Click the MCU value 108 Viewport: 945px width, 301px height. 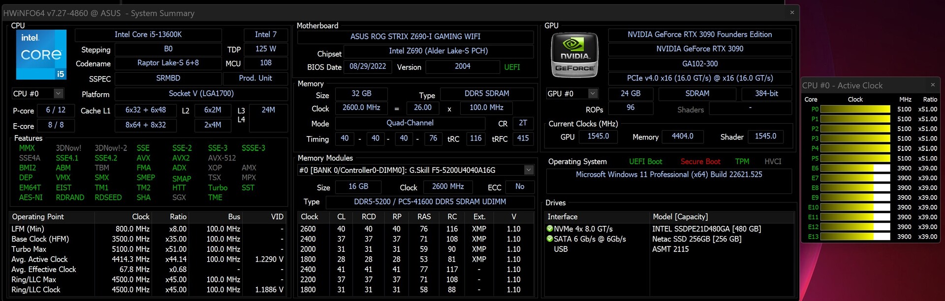pos(266,63)
